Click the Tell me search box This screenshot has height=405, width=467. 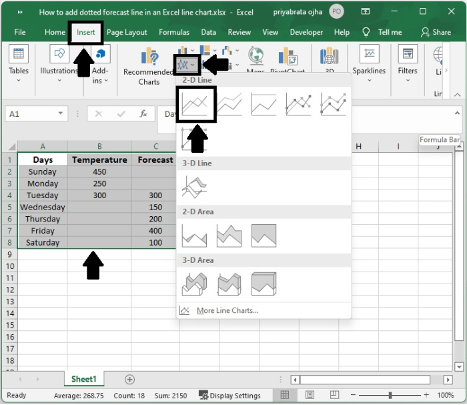click(382, 32)
